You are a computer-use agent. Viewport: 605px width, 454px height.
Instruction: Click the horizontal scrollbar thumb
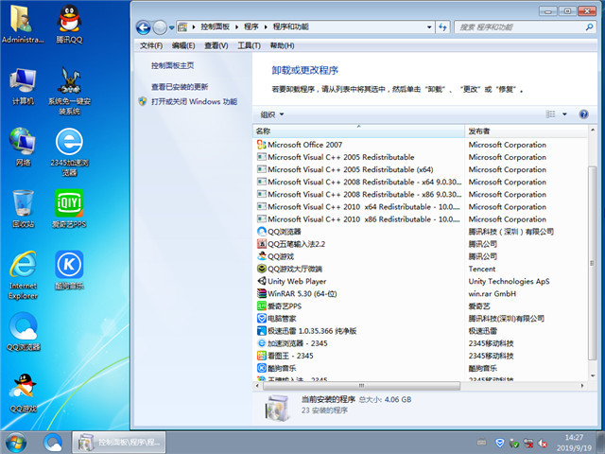pyautogui.click(x=361, y=386)
